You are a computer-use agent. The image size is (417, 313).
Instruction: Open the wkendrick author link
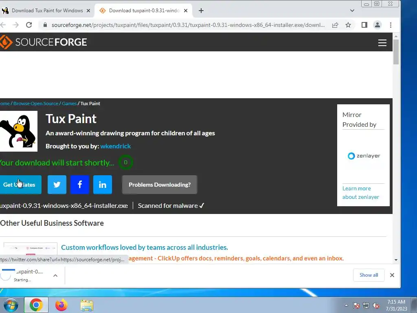(115, 146)
